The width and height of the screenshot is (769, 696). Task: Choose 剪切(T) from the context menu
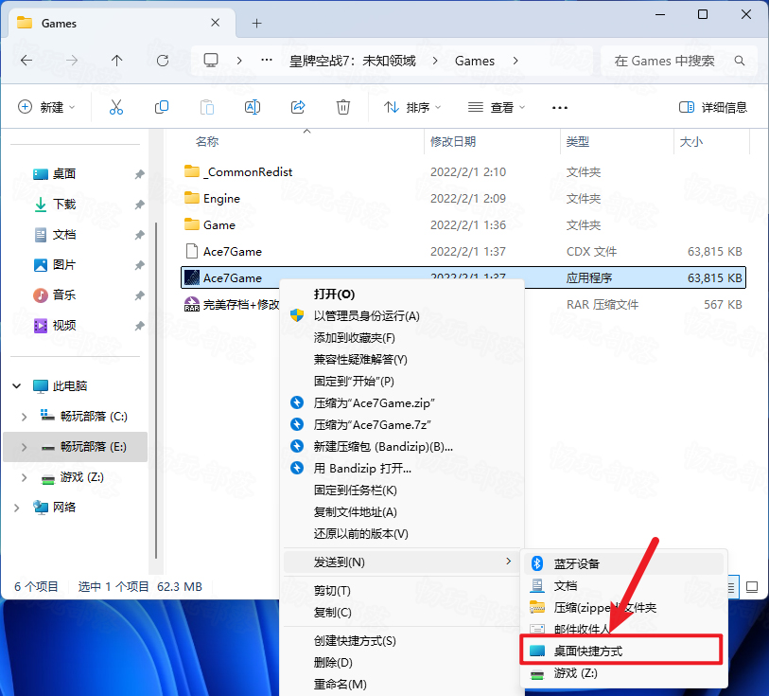tap(402, 591)
